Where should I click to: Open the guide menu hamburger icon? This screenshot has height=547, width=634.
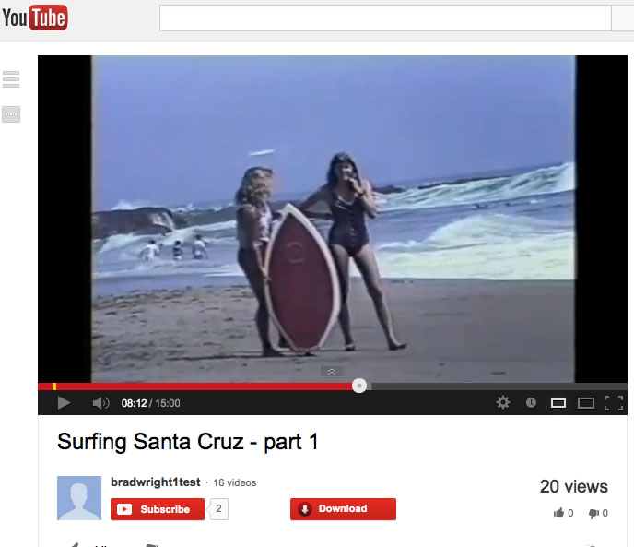pos(11,79)
